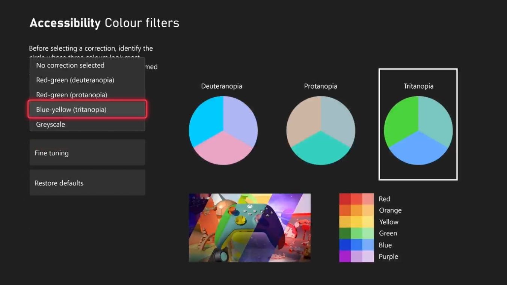Click the "Purple" colour label
Screen dimensions: 507x285
click(x=388, y=256)
